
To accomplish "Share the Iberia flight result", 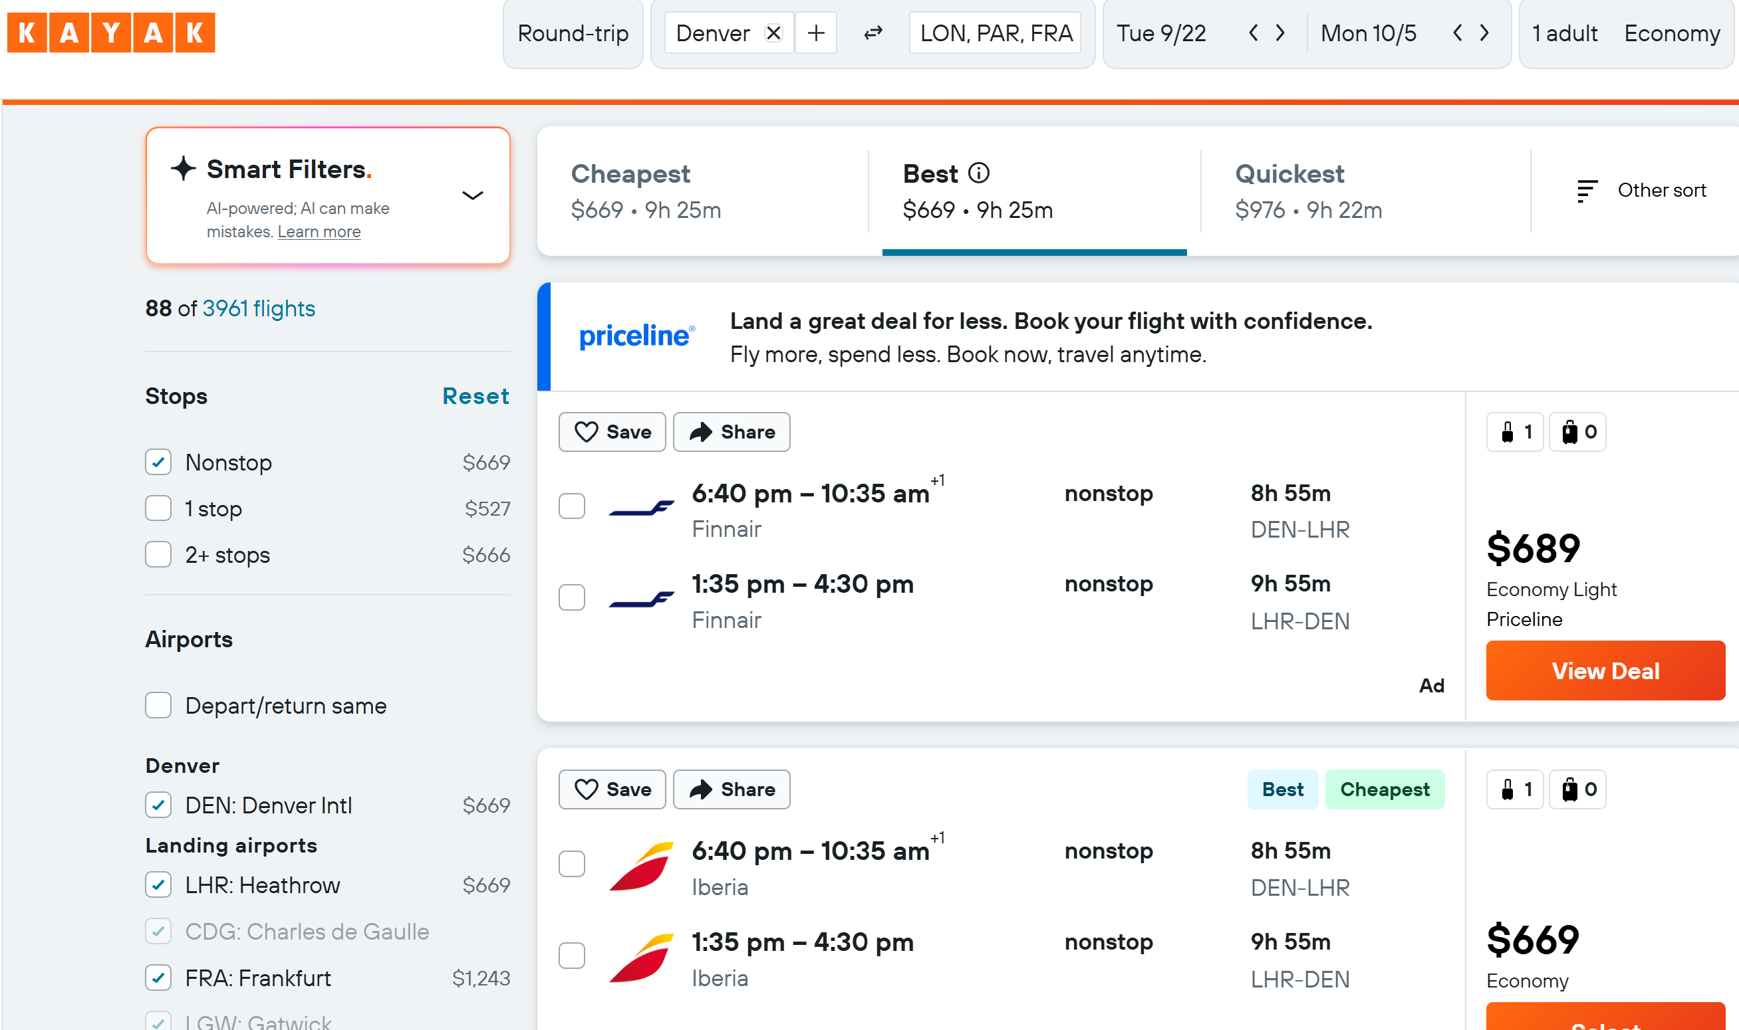I will [x=732, y=789].
